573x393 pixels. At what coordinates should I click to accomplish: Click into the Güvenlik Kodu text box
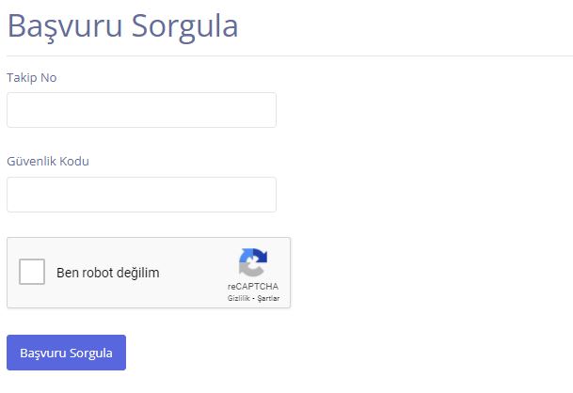(x=141, y=195)
